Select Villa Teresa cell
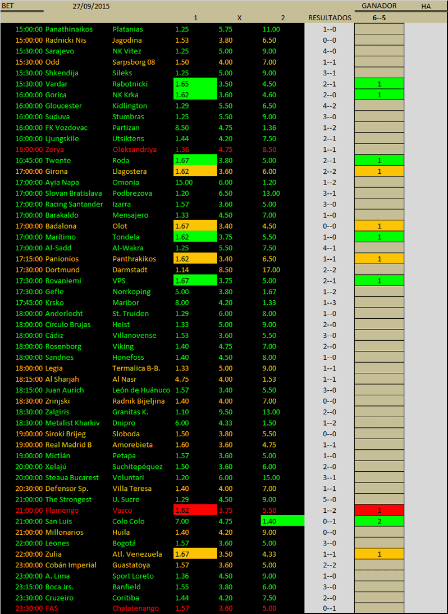Screen dimensions: 448x614 [x=132, y=489]
